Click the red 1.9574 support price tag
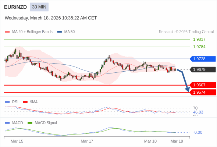 [x=203, y=92]
